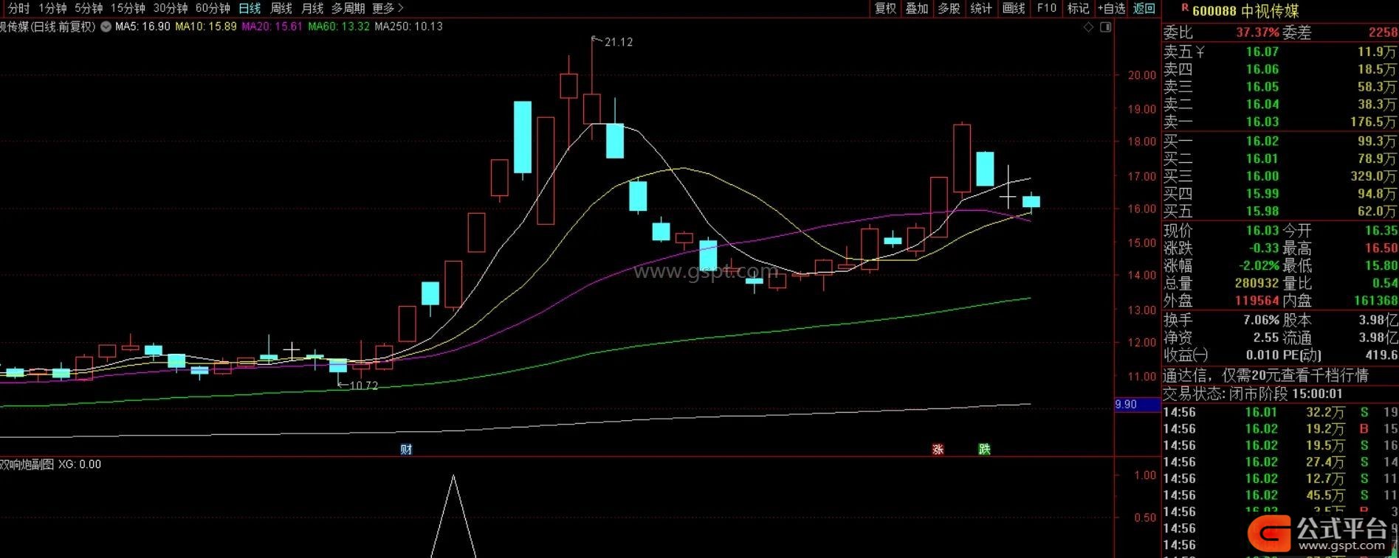Expand 更多 period options
Viewport: 1399px width, 558px height.
tap(388, 8)
